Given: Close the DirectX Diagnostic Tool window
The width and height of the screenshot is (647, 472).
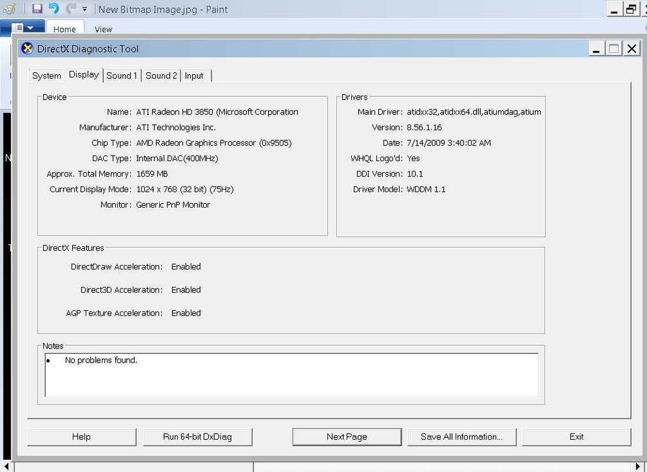Looking at the screenshot, I should coord(631,49).
